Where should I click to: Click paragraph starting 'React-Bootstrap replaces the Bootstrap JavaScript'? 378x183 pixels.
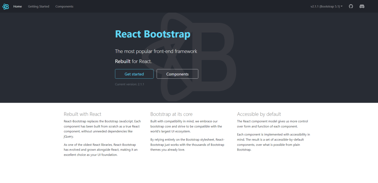coord(102,129)
